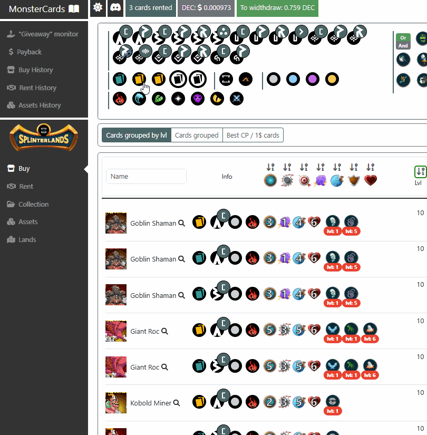Viewport: 427px width, 435px height.
Task: Toggle the Fire element filter
Action: tap(120, 99)
